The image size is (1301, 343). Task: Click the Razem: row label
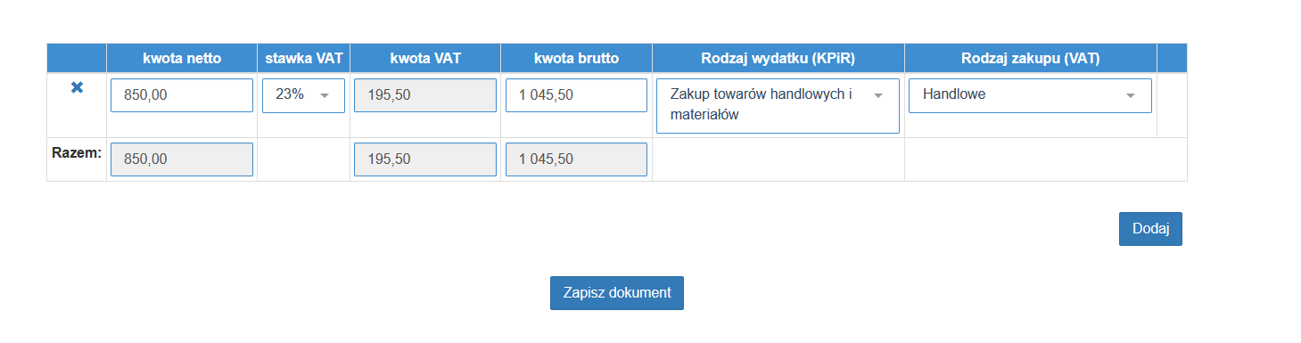(77, 152)
